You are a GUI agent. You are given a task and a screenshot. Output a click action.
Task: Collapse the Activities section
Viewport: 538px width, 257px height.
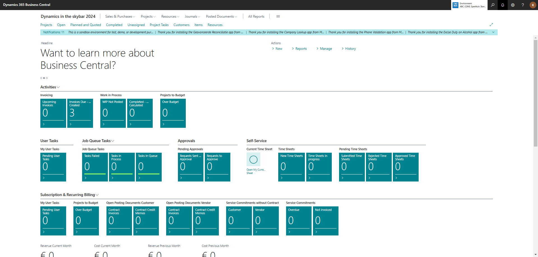pyautogui.click(x=50, y=87)
